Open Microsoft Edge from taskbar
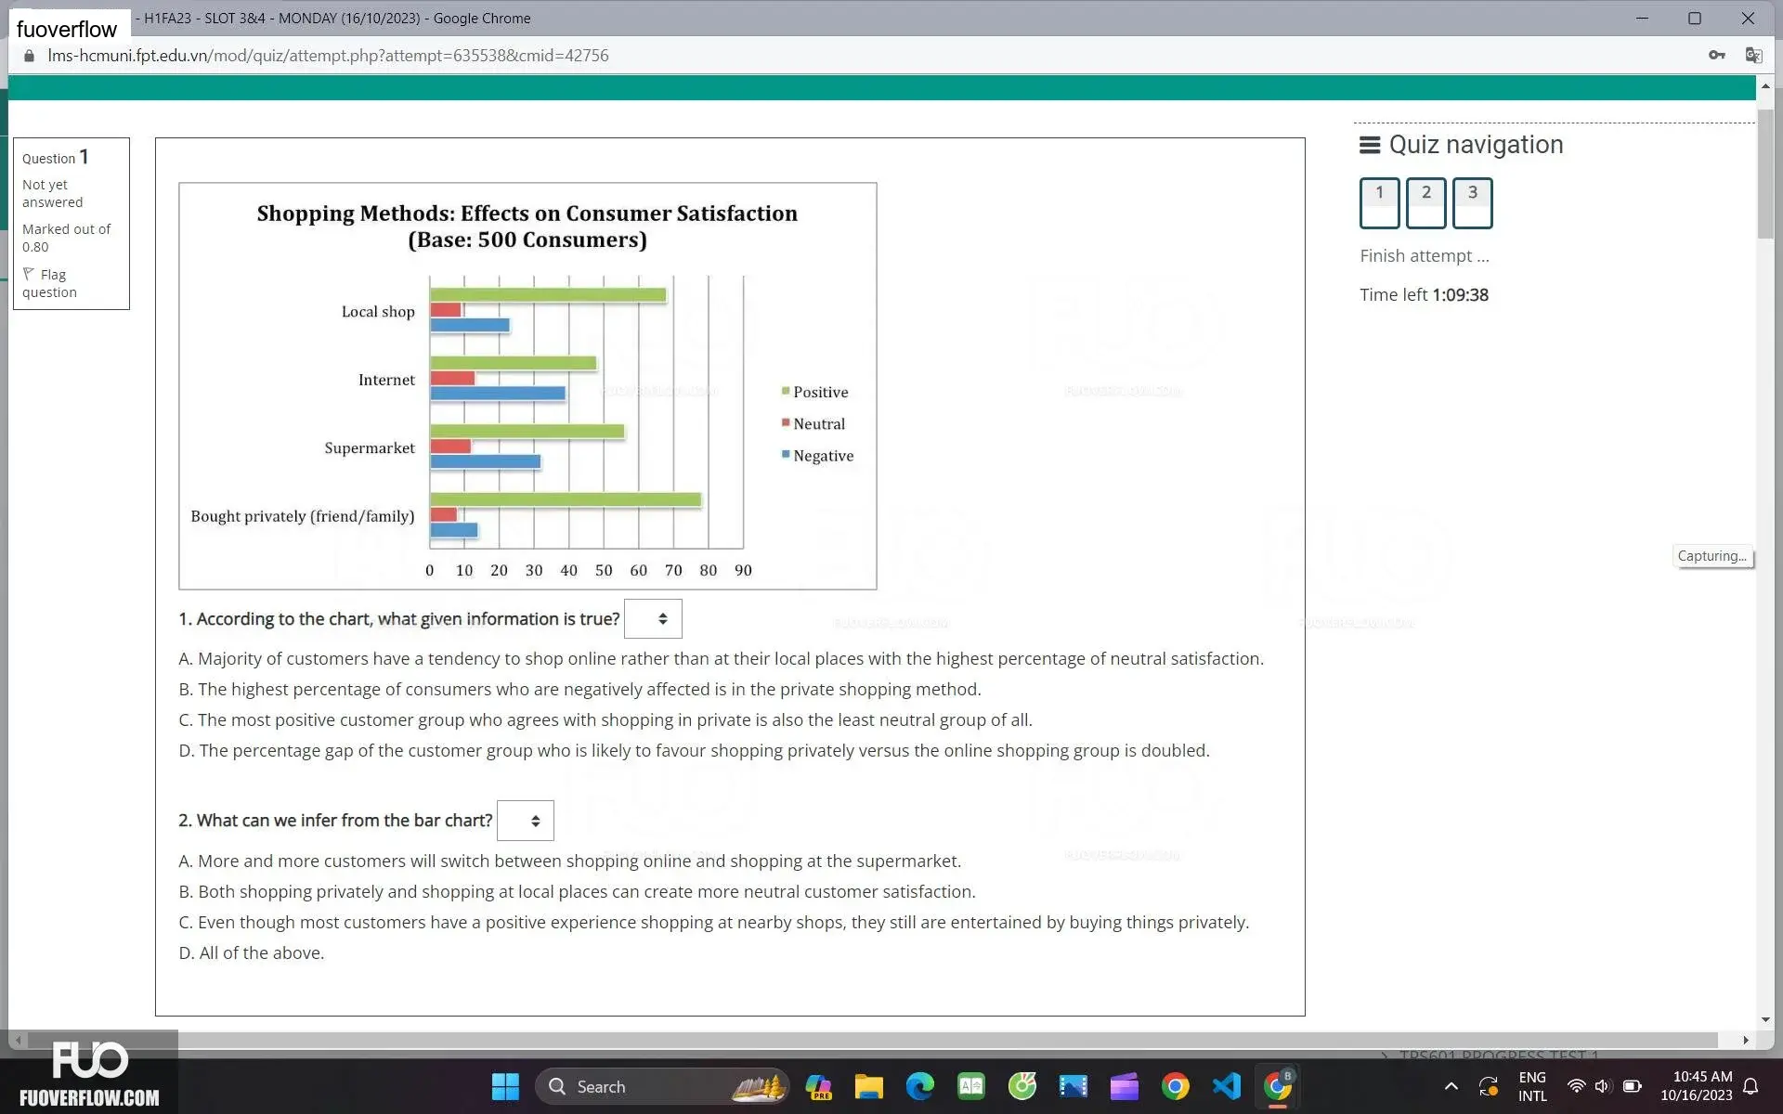The height and width of the screenshot is (1114, 1783). pyautogui.click(x=919, y=1086)
